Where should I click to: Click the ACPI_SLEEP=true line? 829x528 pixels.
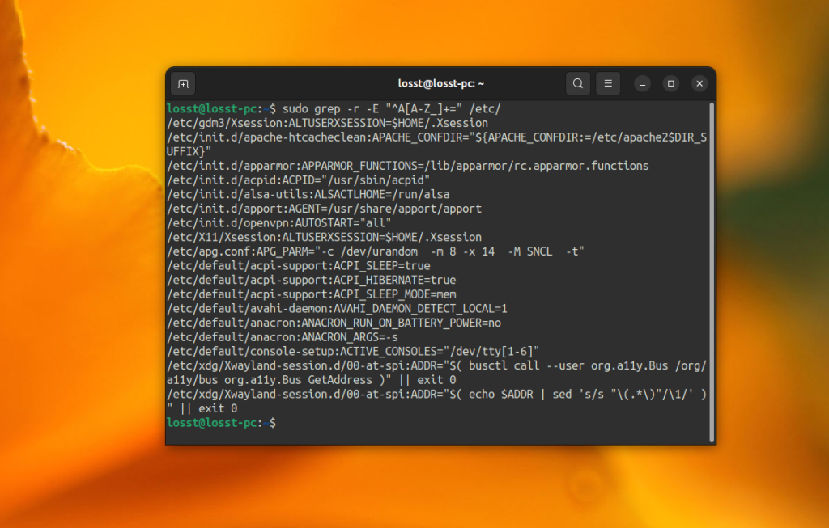point(299,265)
